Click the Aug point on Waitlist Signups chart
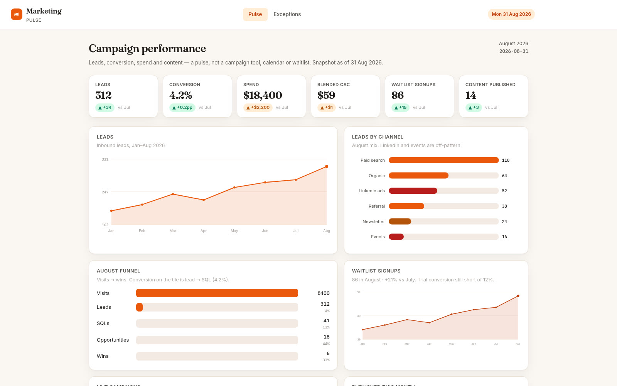617x386 pixels. click(518, 296)
